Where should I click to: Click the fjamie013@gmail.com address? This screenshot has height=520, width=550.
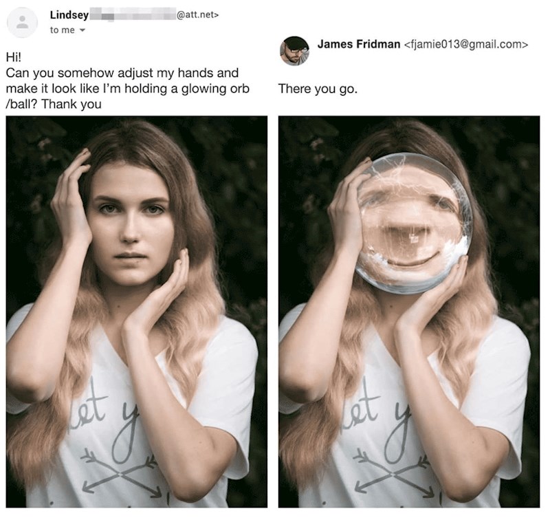pos(467,45)
